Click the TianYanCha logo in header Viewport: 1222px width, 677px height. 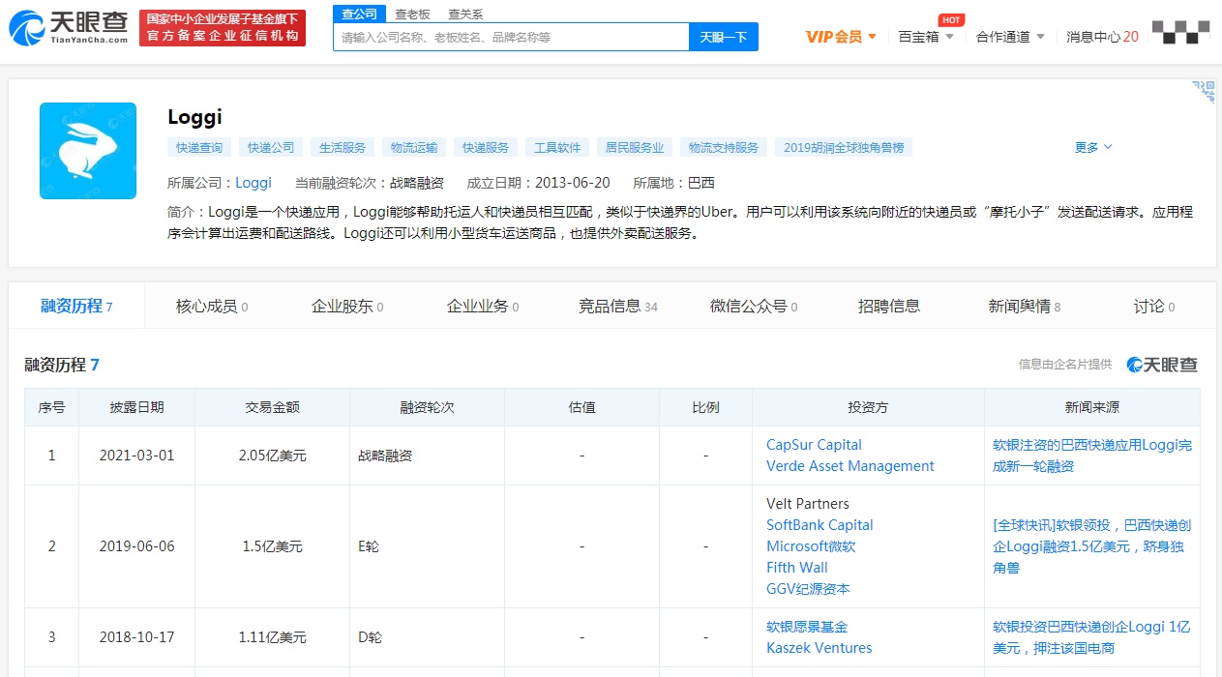click(69, 28)
